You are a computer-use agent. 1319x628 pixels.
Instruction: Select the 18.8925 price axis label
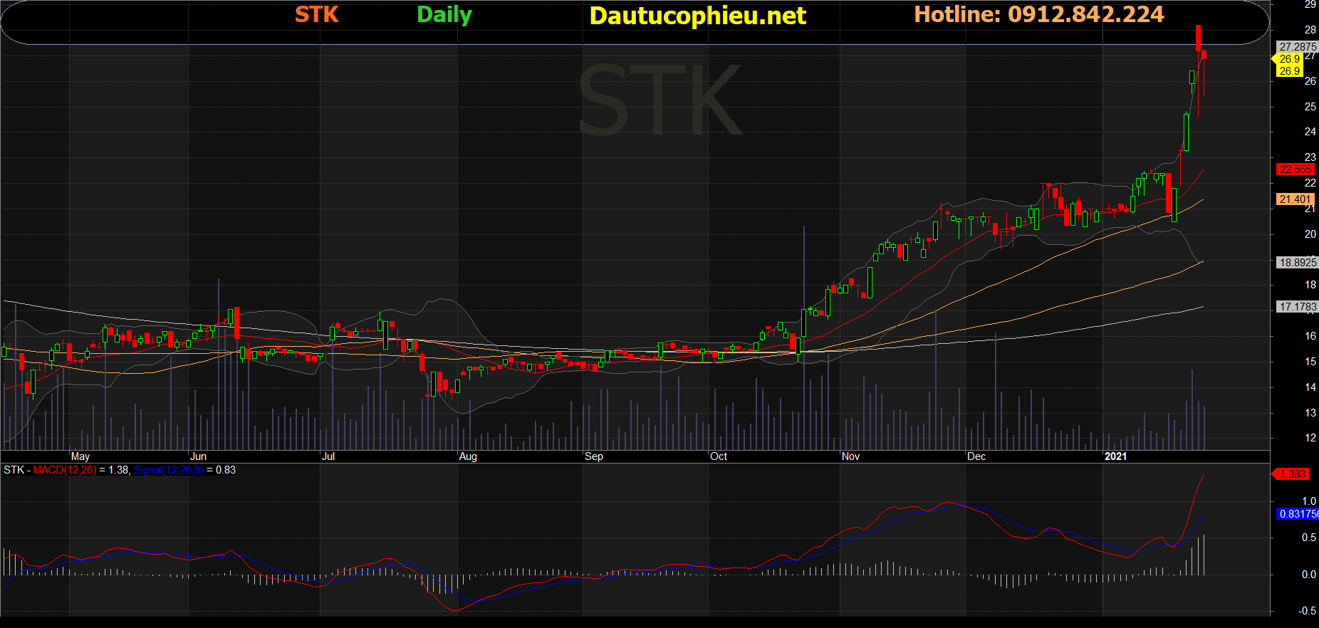click(1298, 263)
